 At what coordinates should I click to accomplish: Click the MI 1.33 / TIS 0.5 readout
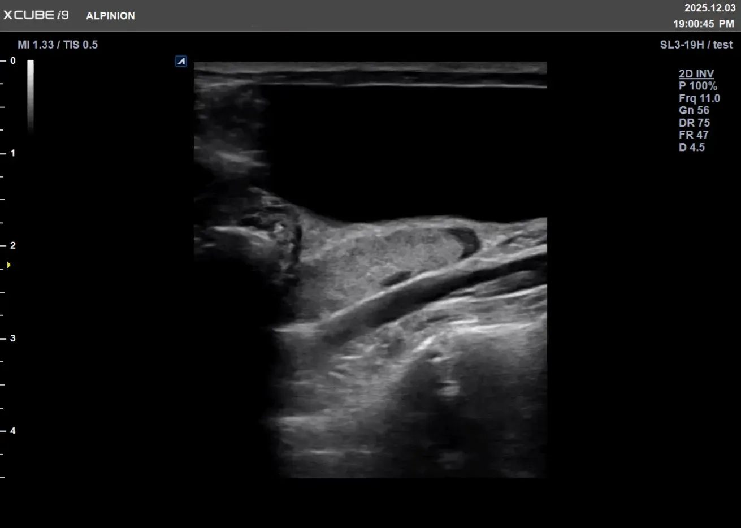click(x=58, y=45)
